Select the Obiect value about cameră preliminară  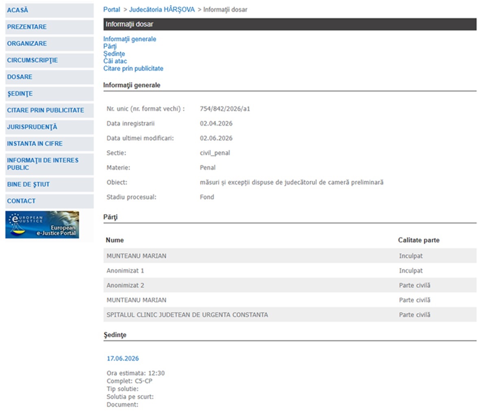coord(292,182)
